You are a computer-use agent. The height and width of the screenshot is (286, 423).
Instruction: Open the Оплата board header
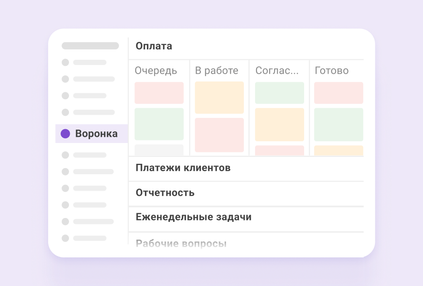tap(154, 46)
